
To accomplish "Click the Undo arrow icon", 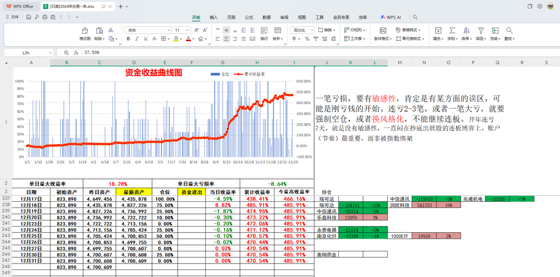I will tap(61, 17).
